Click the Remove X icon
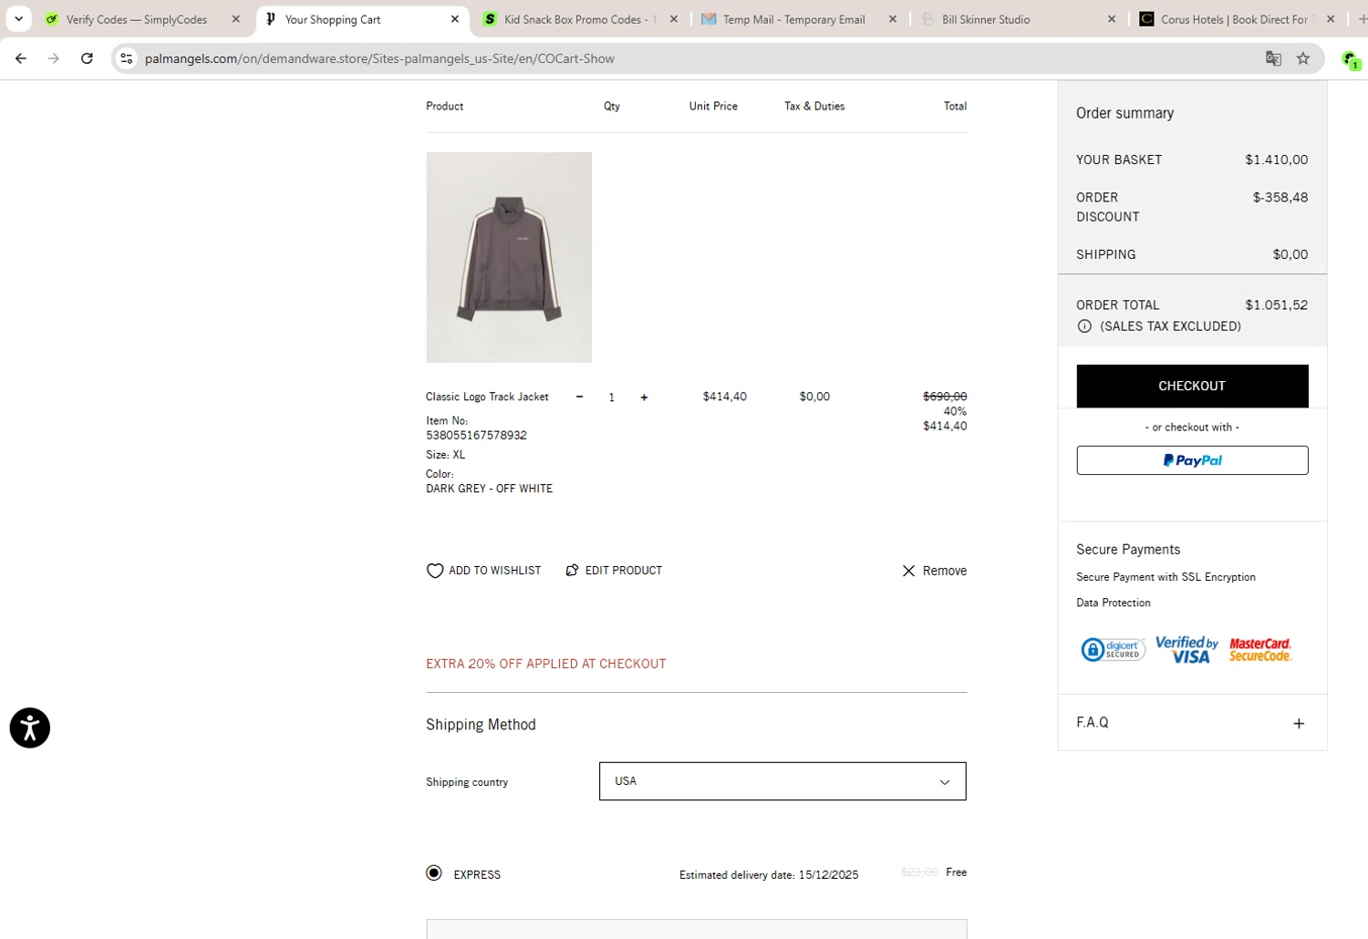Screen dimensions: 1368x939 [908, 571]
